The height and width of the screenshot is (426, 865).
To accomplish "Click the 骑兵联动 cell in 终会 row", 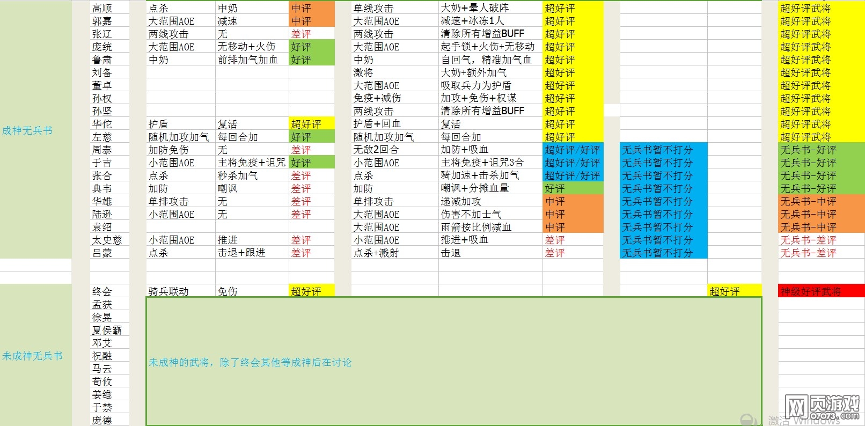I will (x=180, y=291).
